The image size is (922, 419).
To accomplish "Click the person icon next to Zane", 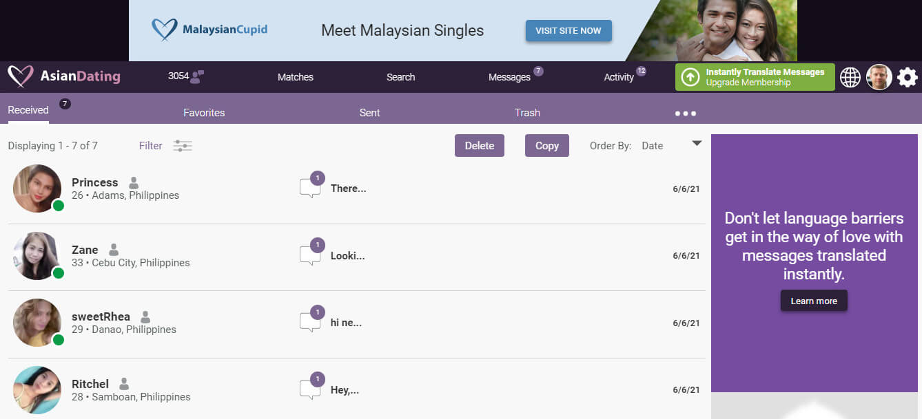I will (114, 250).
